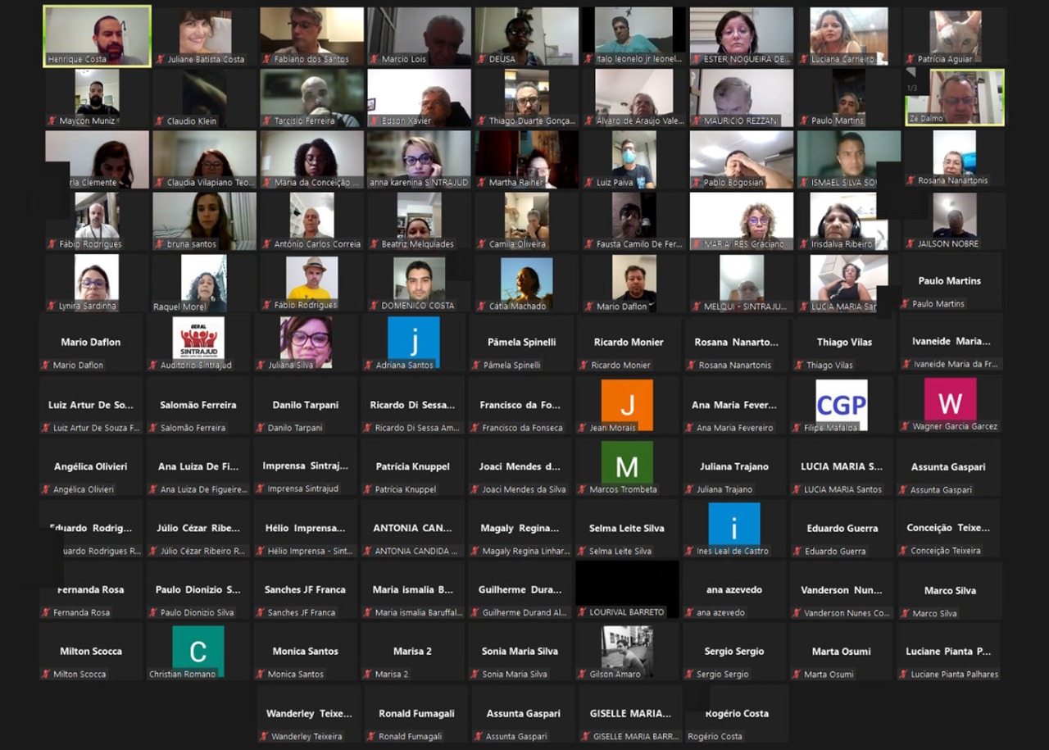Click the Rogério Costa name label
This screenshot has width=1049, height=750.
point(715,736)
